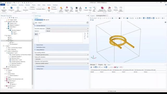
Task: Select Global Evaluation 1 node
Action: click(14, 75)
